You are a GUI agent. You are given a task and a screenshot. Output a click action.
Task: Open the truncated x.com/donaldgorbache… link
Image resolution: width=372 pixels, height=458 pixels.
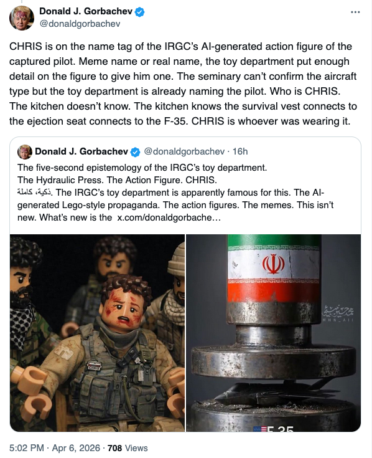coord(169,217)
